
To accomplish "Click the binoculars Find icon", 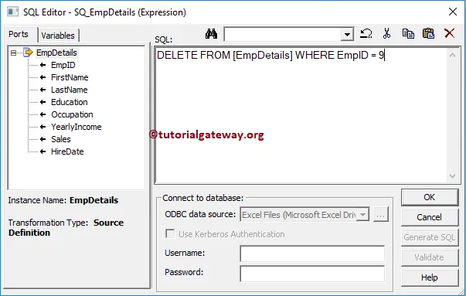I will click(211, 34).
